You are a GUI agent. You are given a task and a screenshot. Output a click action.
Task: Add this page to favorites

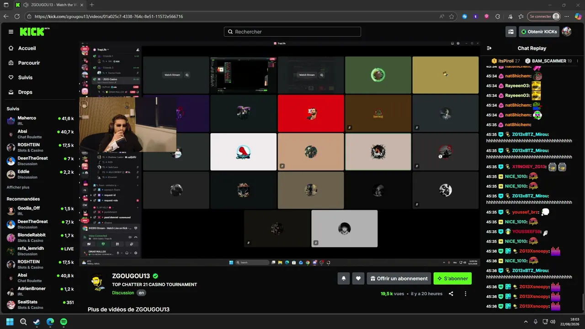pos(452,16)
